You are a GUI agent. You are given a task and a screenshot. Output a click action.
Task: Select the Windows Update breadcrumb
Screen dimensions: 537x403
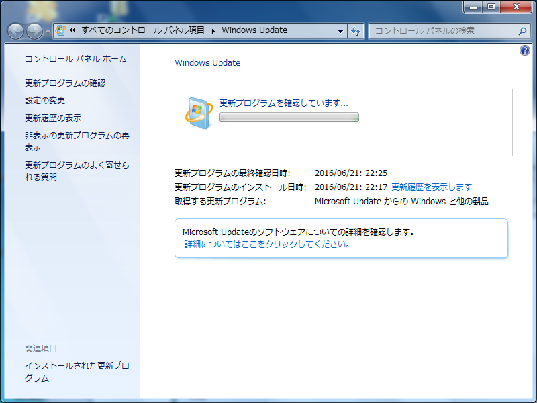pos(254,30)
